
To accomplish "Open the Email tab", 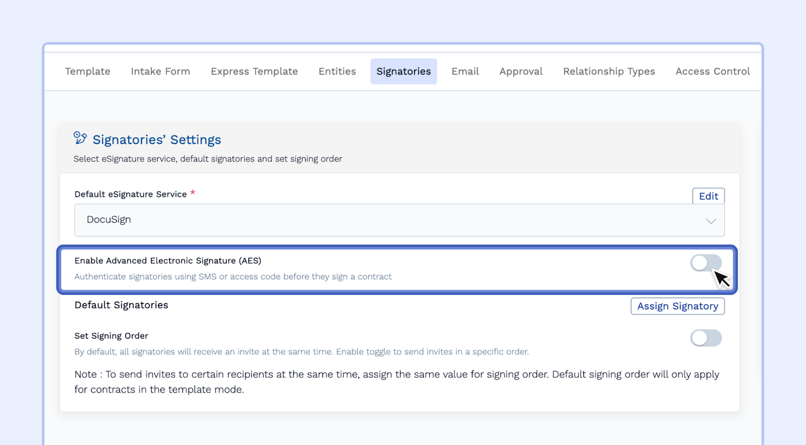I will pos(465,72).
